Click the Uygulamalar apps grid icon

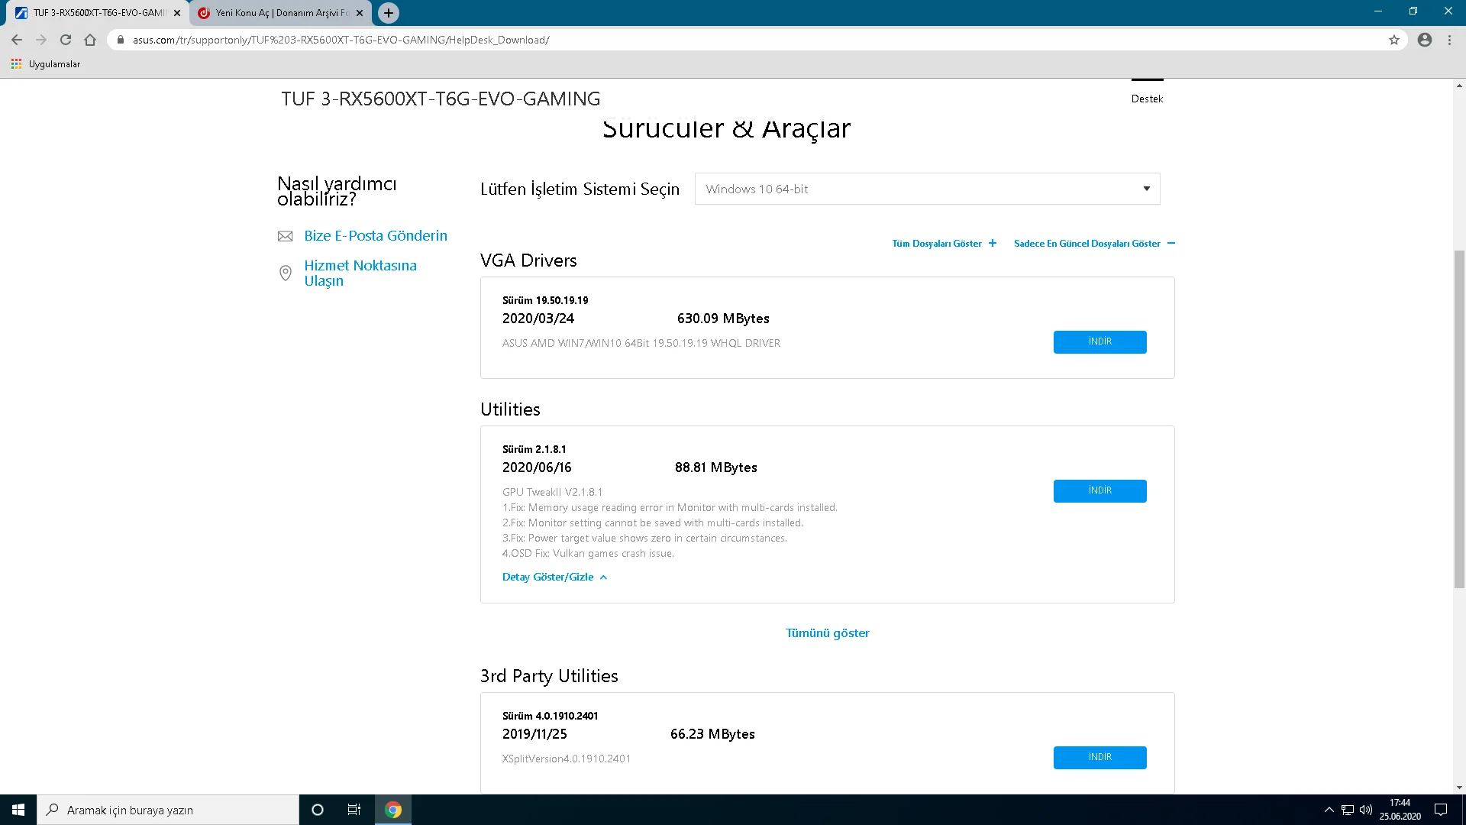pos(16,64)
